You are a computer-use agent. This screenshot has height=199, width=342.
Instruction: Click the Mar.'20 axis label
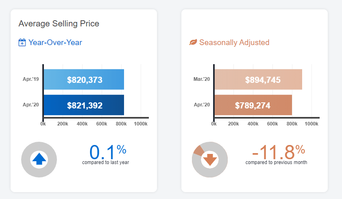point(202,80)
